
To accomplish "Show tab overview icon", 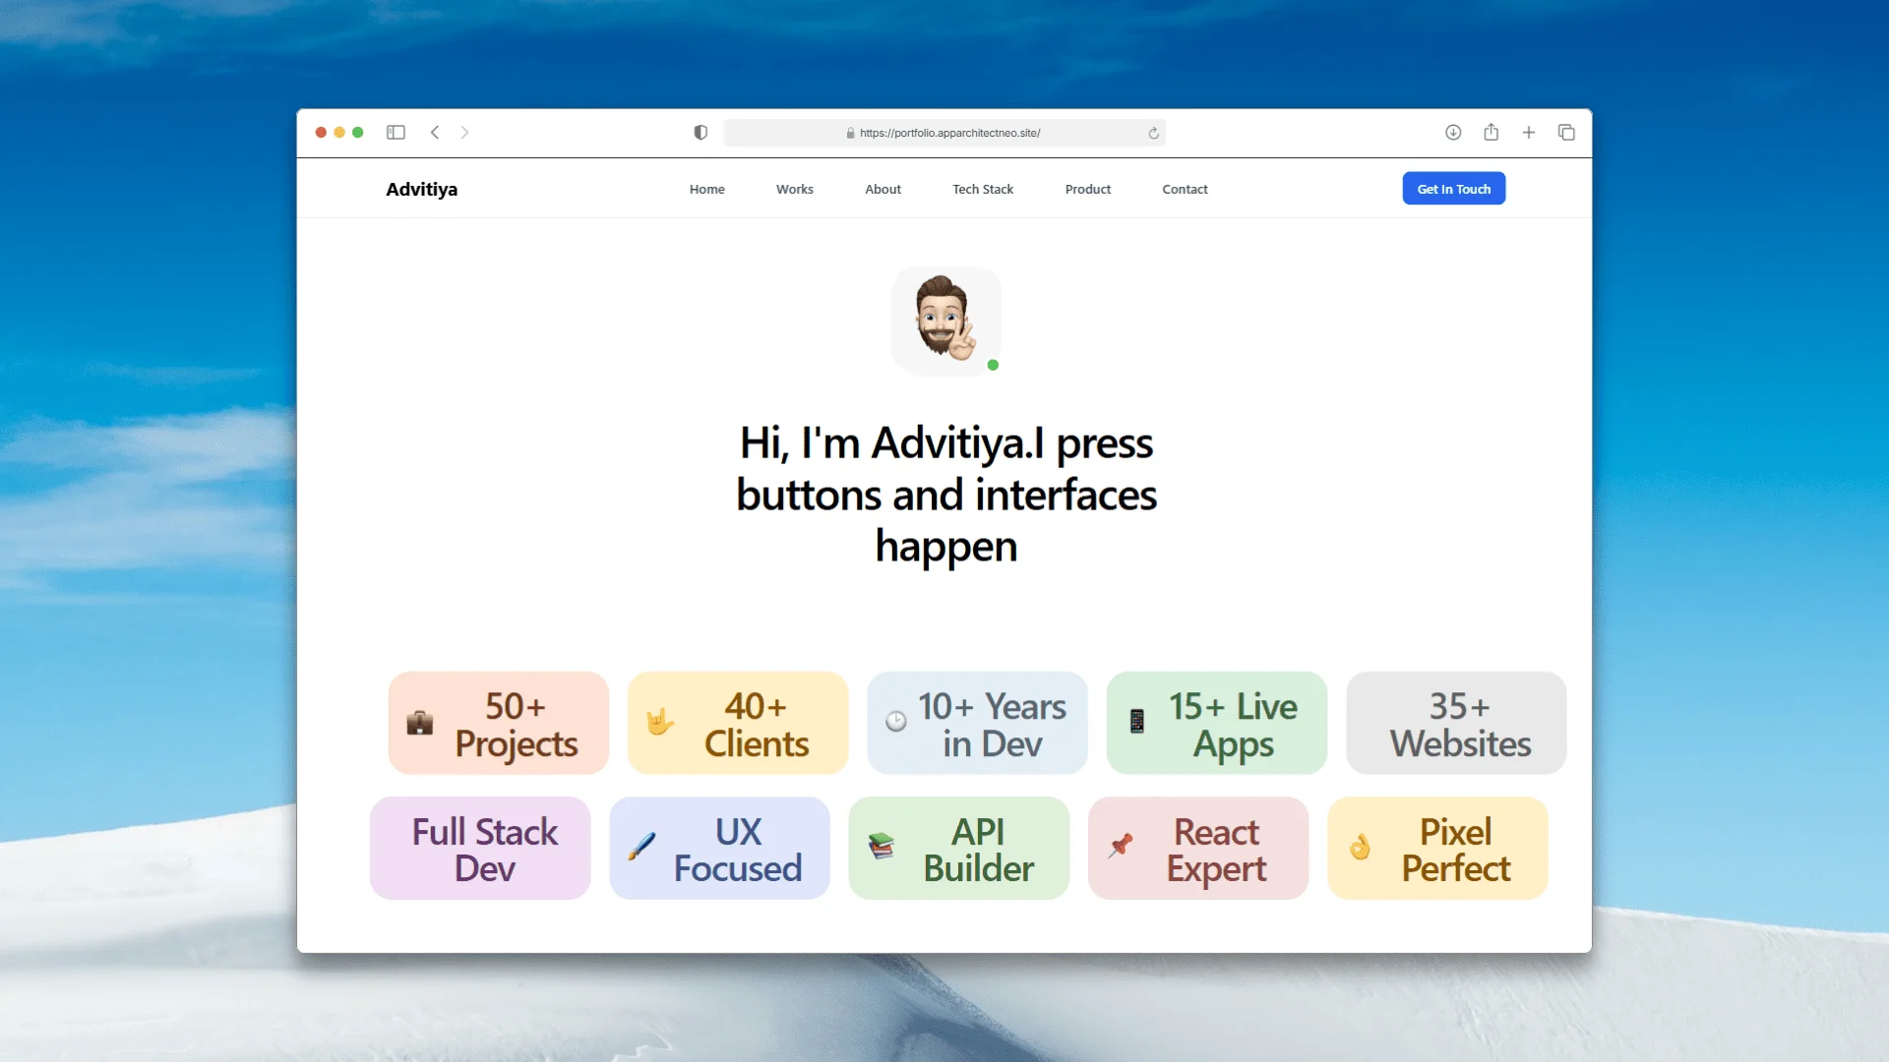I will pyautogui.click(x=1566, y=133).
